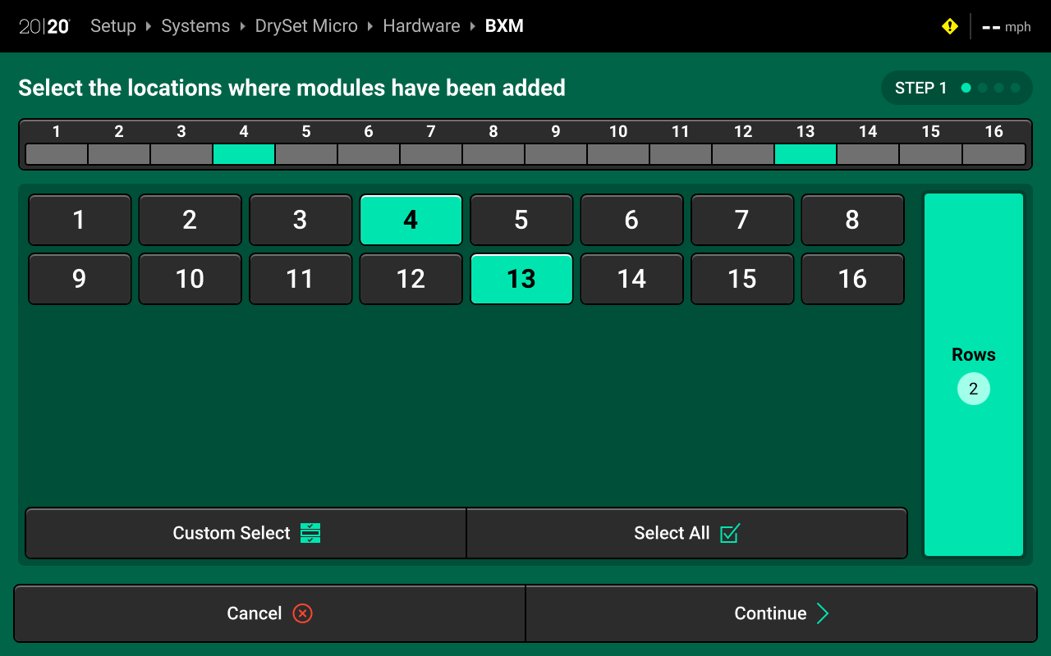
Task: Deselect module location 4
Action: pos(411,220)
